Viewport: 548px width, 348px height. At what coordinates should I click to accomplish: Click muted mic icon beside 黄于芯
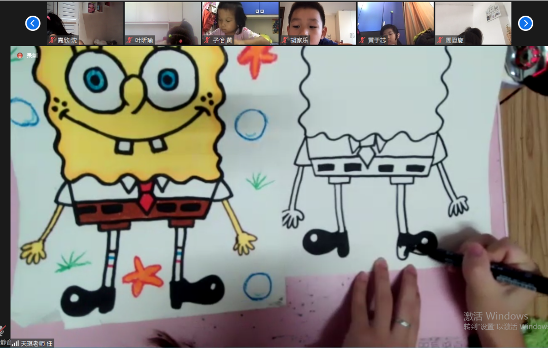click(x=362, y=40)
